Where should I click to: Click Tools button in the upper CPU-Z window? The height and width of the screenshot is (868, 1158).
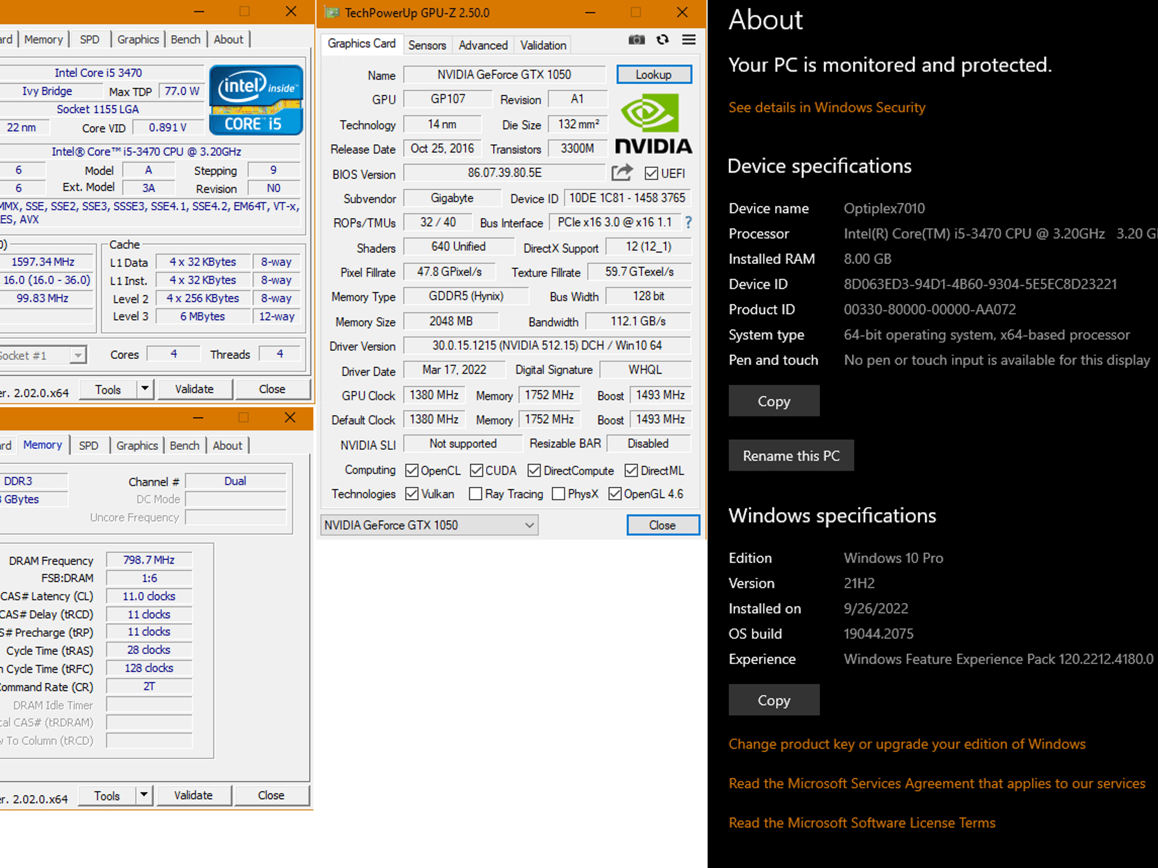(108, 389)
